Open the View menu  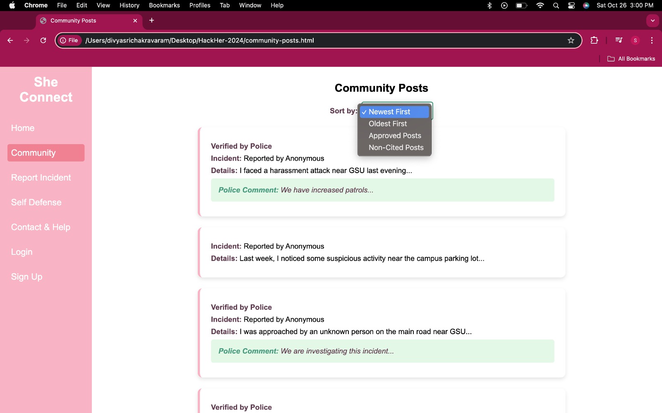coord(103,5)
